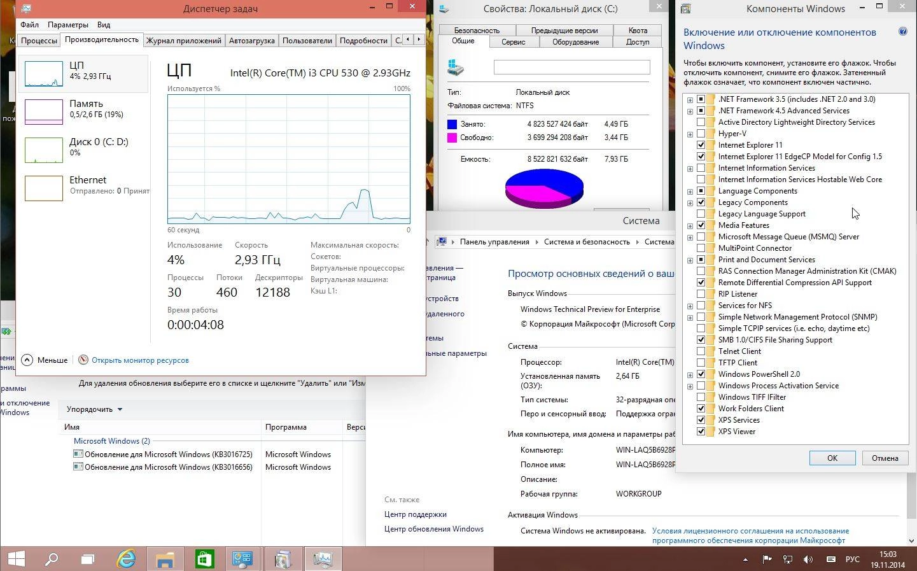The height and width of the screenshot is (571, 917).
Task: Select CPU thumbnail in Task Manager
Action: click(43, 73)
